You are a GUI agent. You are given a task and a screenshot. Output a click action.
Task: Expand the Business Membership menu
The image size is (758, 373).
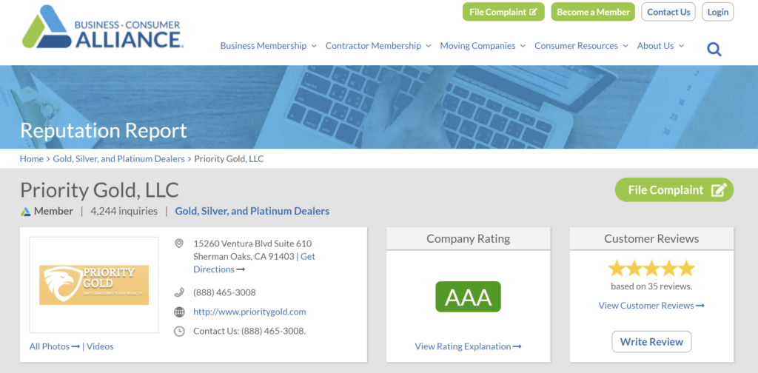pyautogui.click(x=268, y=46)
